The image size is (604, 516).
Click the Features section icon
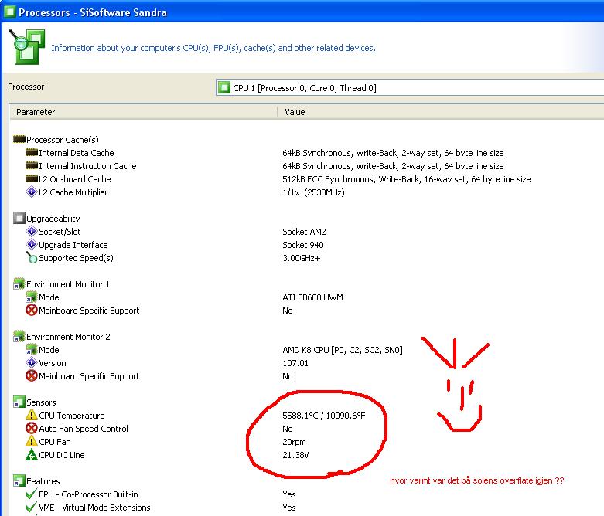pyautogui.click(x=19, y=481)
